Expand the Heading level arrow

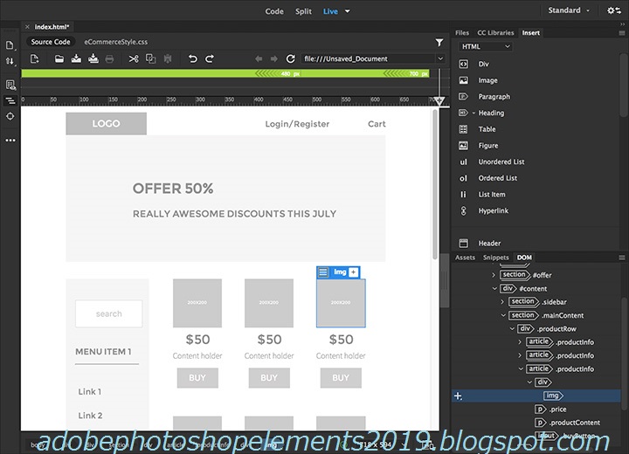(473, 113)
